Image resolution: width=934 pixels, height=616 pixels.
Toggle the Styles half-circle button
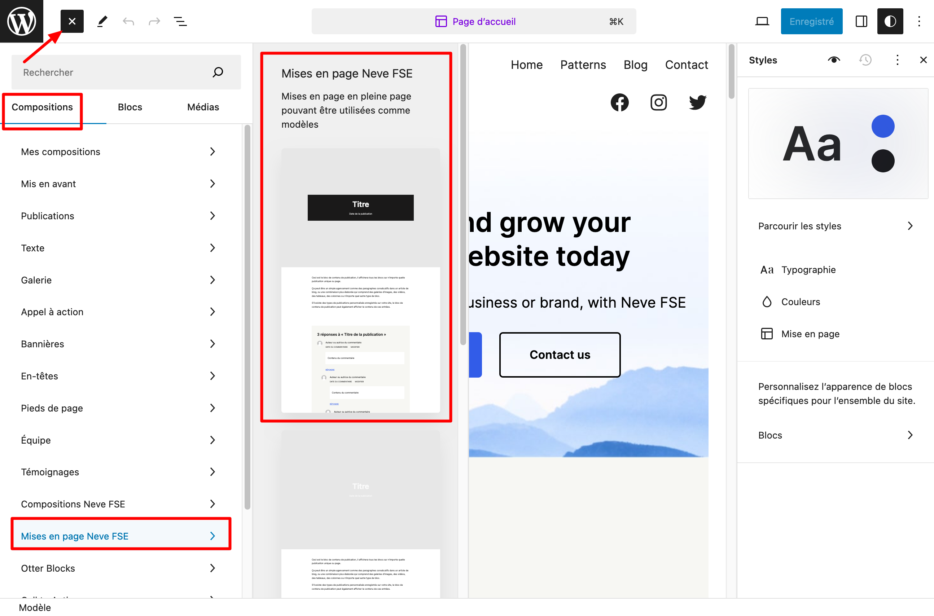[890, 21]
